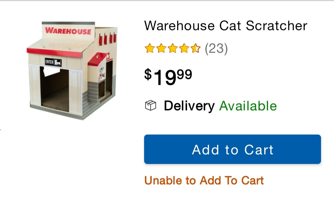
Task: Click the second rating star
Action: click(x=161, y=49)
